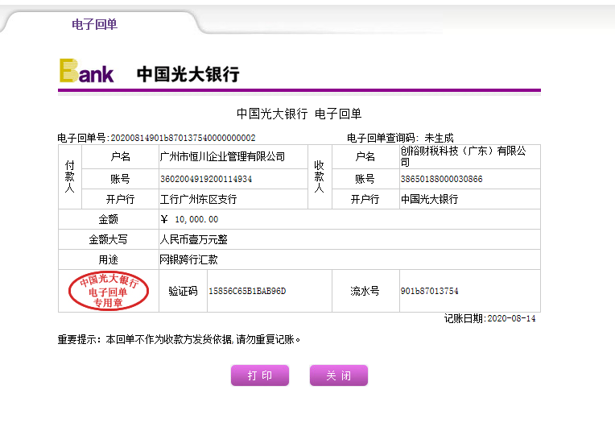Click the 关闭 close button
This screenshot has height=427, width=615.
pyautogui.click(x=338, y=375)
